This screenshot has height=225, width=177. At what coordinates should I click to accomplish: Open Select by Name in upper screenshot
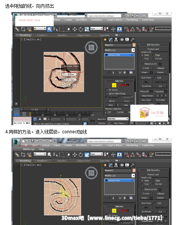coord(55,29)
